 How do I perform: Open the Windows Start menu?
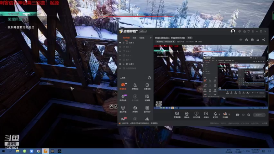pyautogui.click(x=3, y=151)
